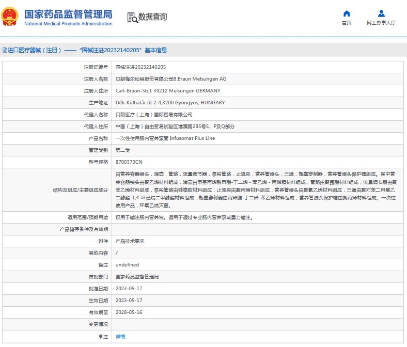
Task: Click the 有效期至 date 2028-05-16
Action: [129, 312]
